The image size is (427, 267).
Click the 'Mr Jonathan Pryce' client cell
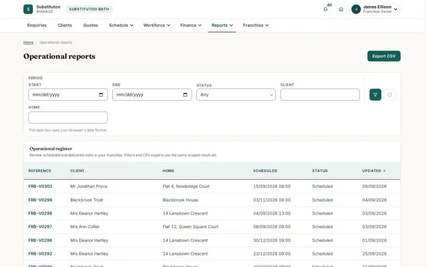pyautogui.click(x=89, y=187)
